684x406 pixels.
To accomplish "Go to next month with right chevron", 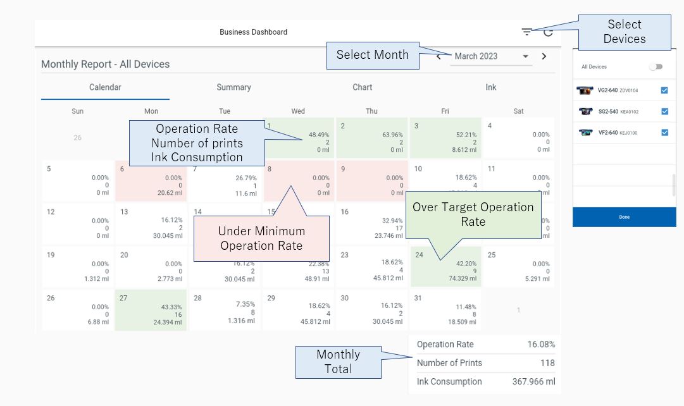I will coord(544,56).
